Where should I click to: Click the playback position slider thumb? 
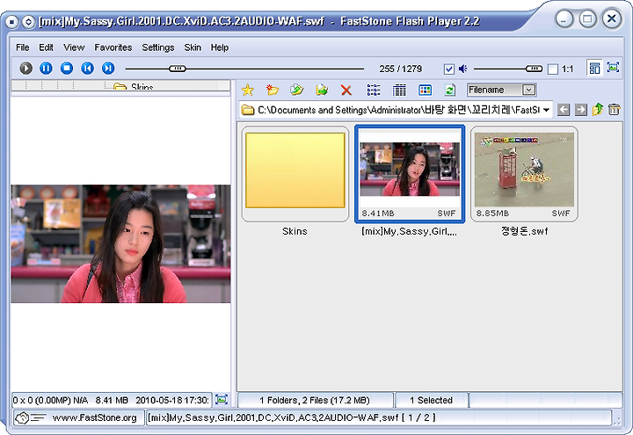178,69
